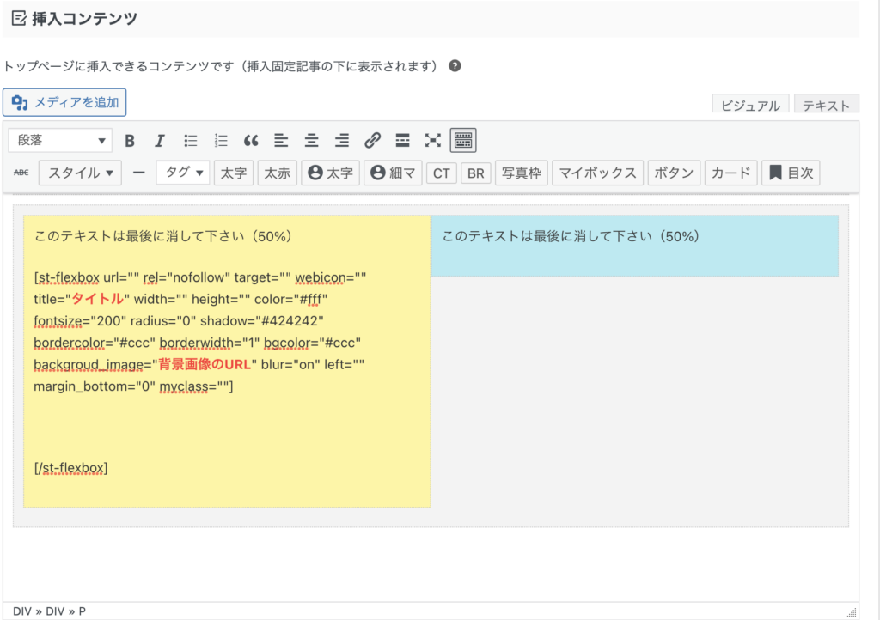Screen dimensions: 880x620
Task: Click the red タイトル text in shortcode
Action: click(98, 299)
